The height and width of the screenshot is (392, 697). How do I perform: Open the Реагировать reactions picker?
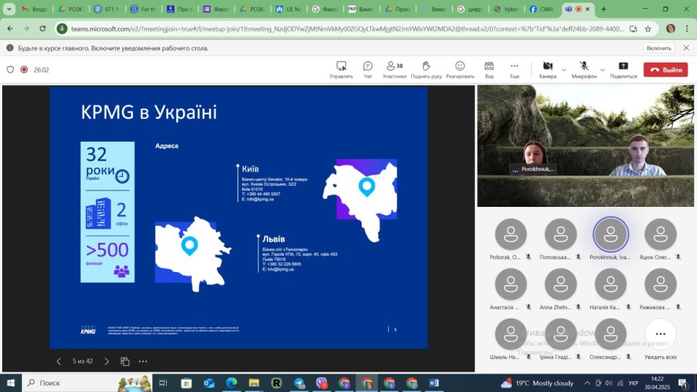tap(460, 70)
